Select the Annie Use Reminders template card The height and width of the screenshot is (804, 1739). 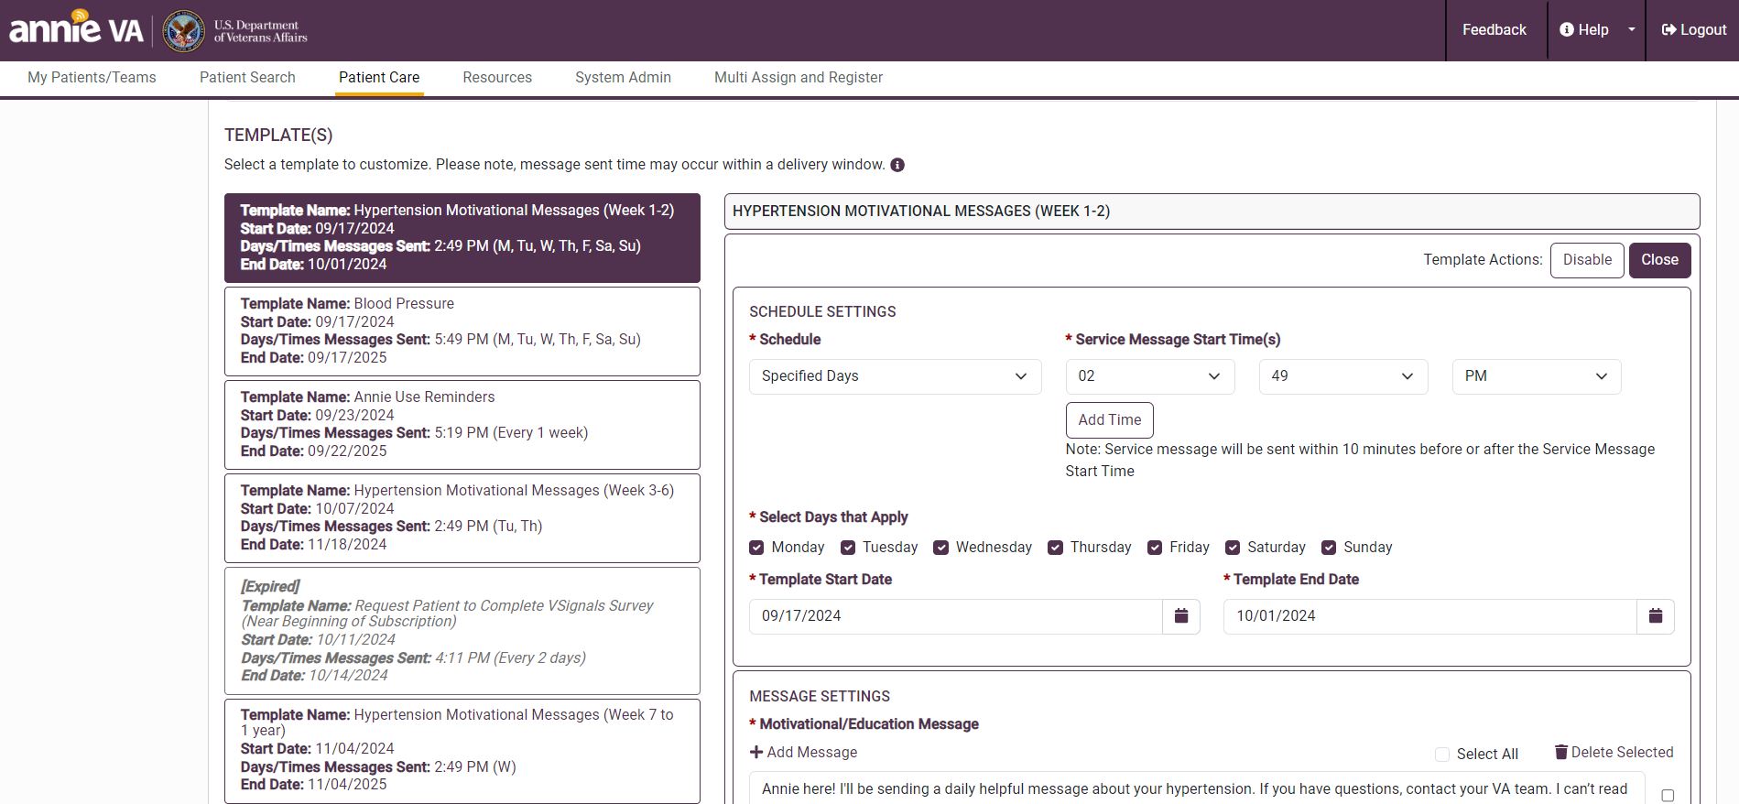[x=462, y=425]
